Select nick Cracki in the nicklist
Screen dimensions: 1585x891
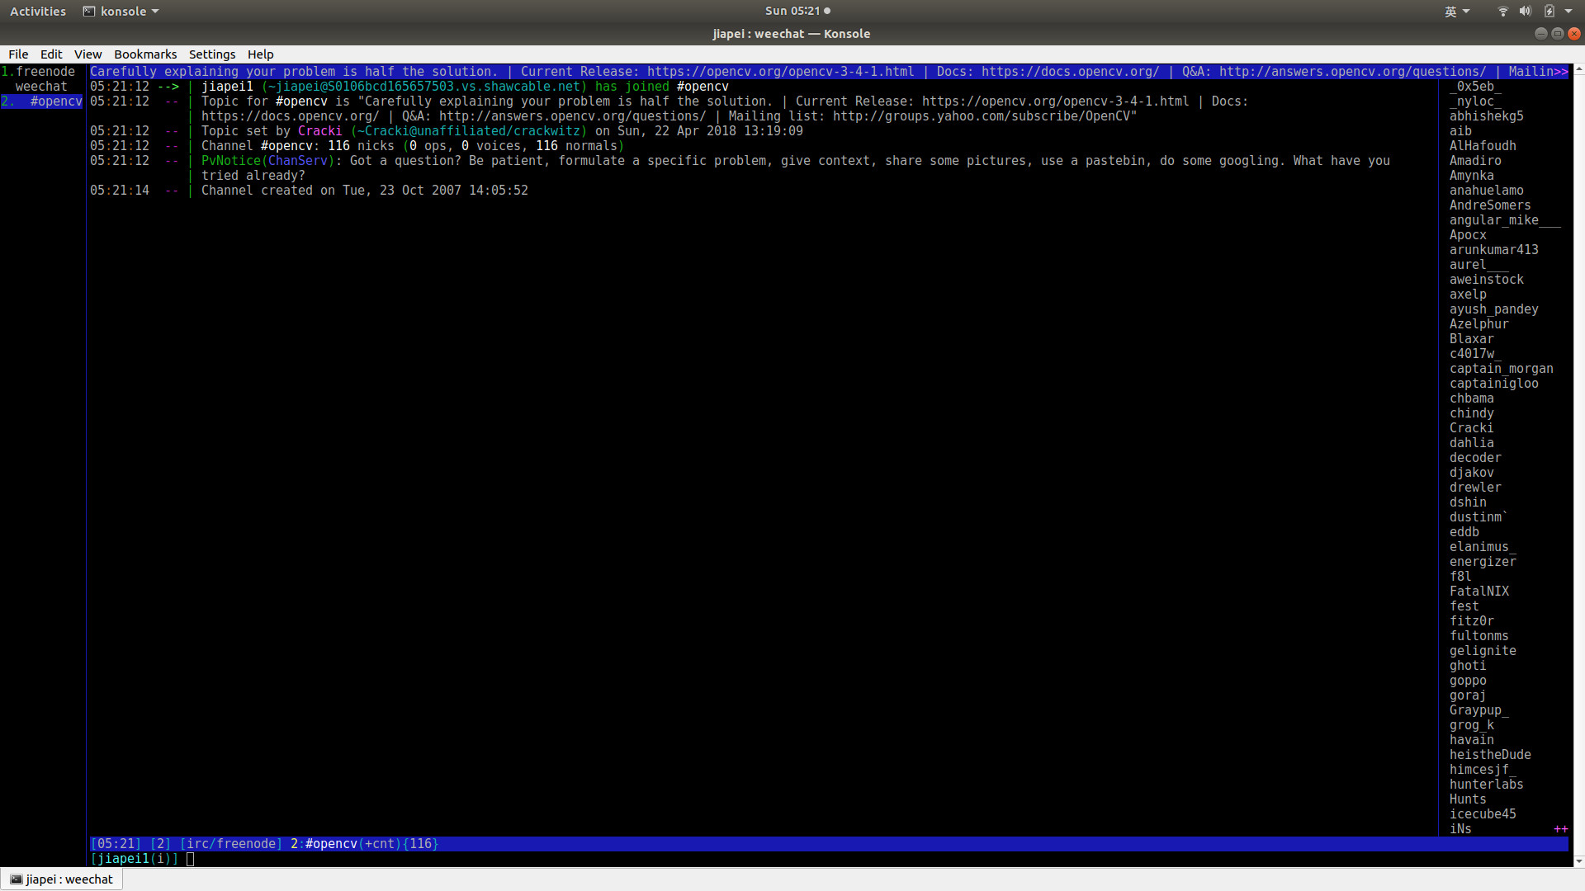(x=1471, y=428)
